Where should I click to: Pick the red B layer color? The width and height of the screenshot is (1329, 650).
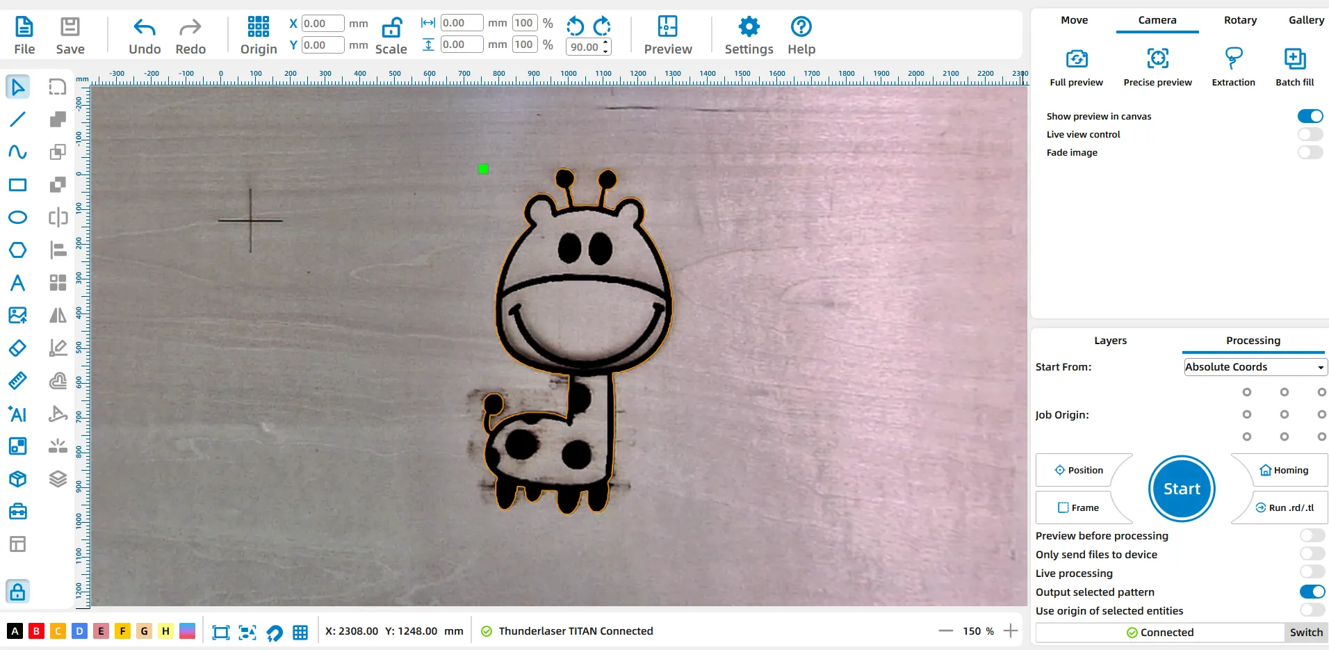click(x=36, y=631)
